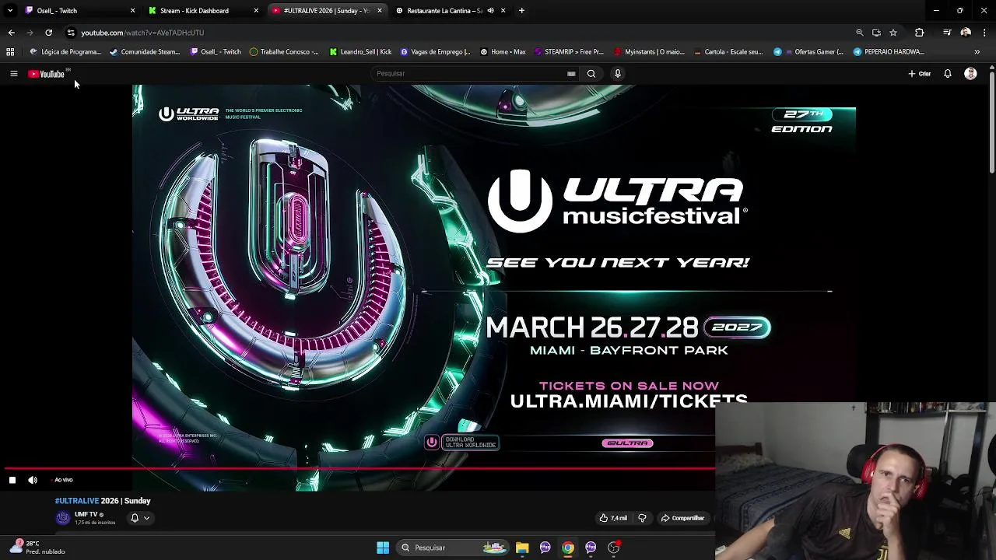Bookmark this page with the star icon
This screenshot has width=996, height=560.
(893, 33)
